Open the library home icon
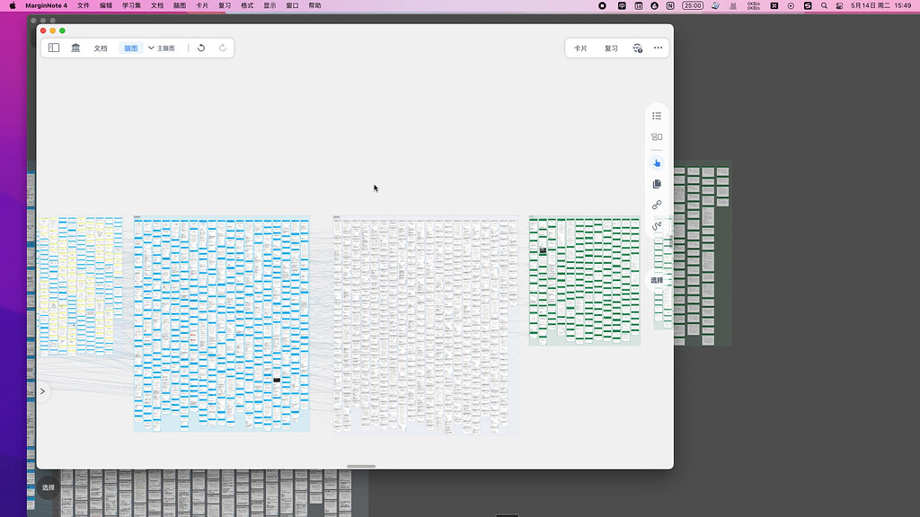This screenshot has height=517, width=920. click(x=75, y=48)
